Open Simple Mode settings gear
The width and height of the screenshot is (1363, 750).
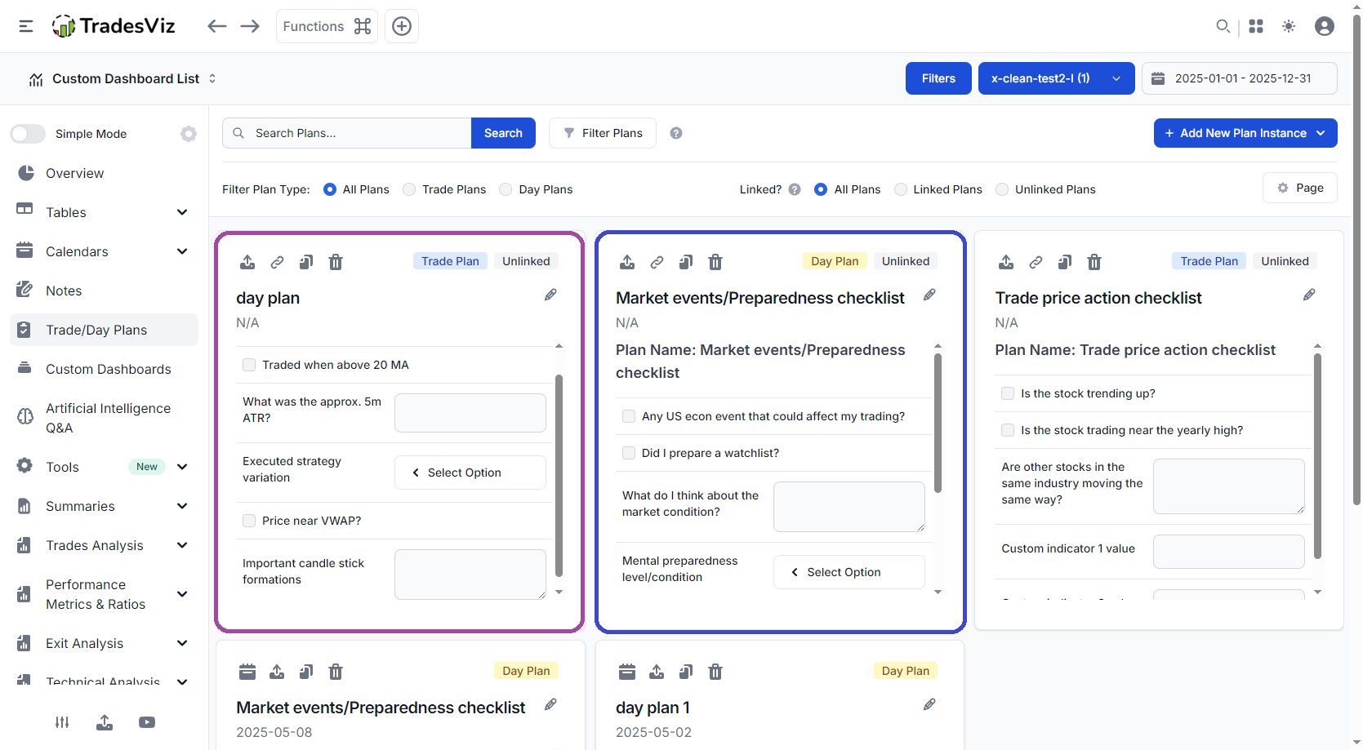[x=189, y=134]
